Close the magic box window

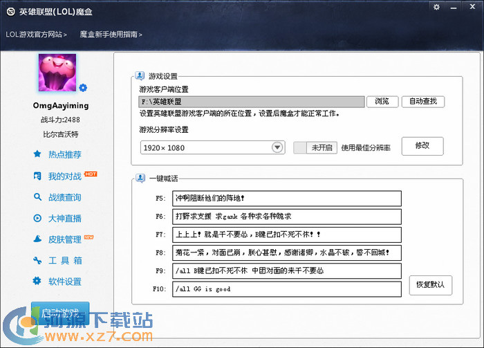click(472, 6)
